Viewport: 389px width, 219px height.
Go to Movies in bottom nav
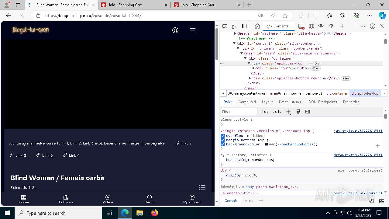(24, 199)
